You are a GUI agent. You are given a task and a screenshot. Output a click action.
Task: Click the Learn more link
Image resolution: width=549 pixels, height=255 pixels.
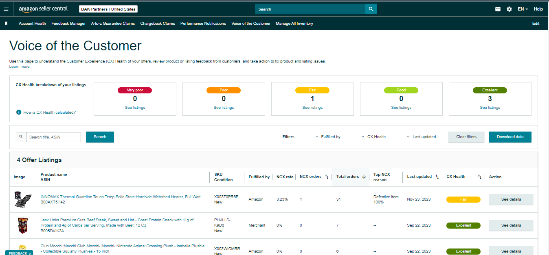[x=20, y=67]
